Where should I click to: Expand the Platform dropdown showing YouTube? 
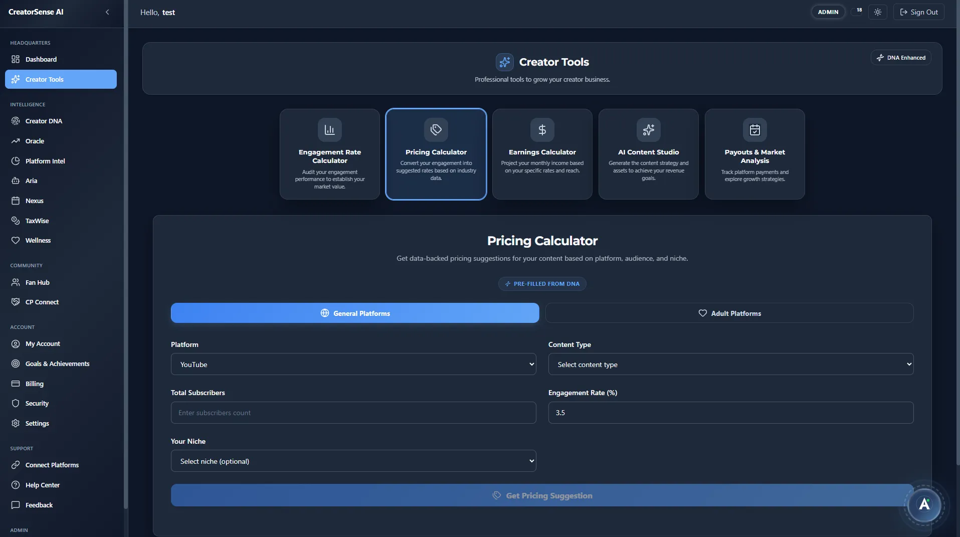353,364
